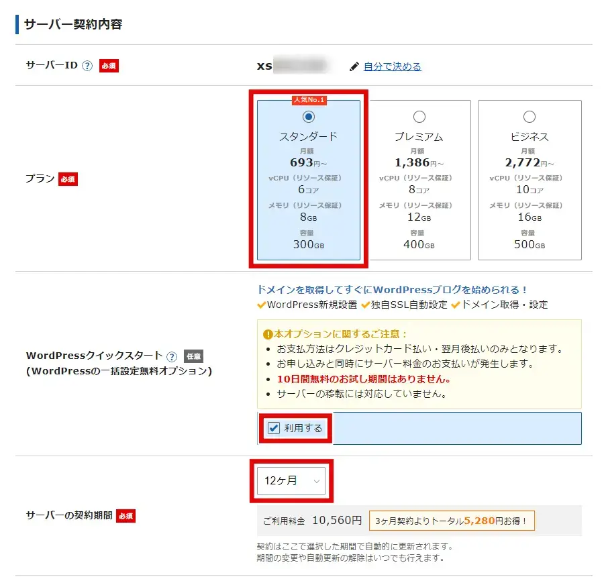Click the 500GB capacity value
Image resolution: width=604 pixels, height=577 pixels.
530,244
